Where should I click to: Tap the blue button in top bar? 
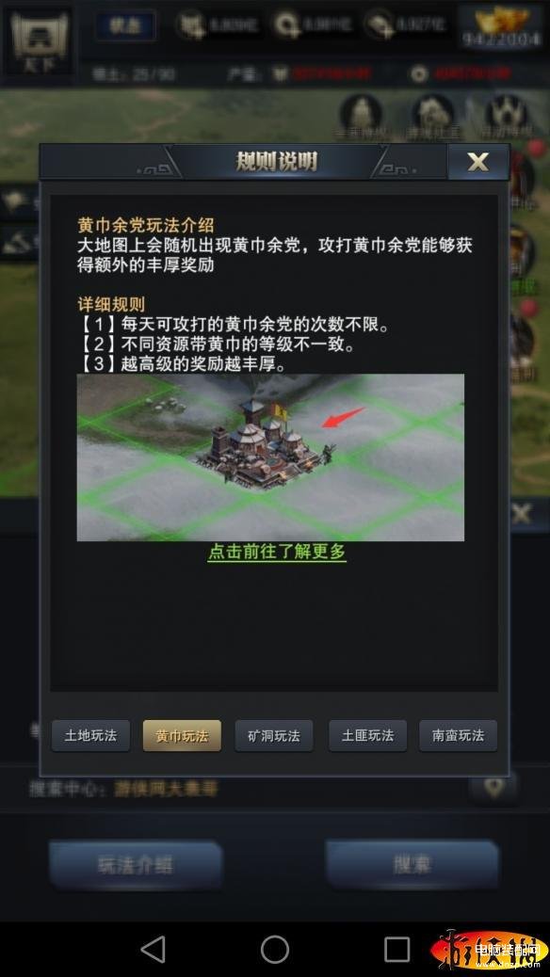pyautogui.click(x=125, y=26)
